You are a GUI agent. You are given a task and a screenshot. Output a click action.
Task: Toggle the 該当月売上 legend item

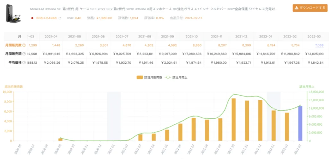pos(176,77)
